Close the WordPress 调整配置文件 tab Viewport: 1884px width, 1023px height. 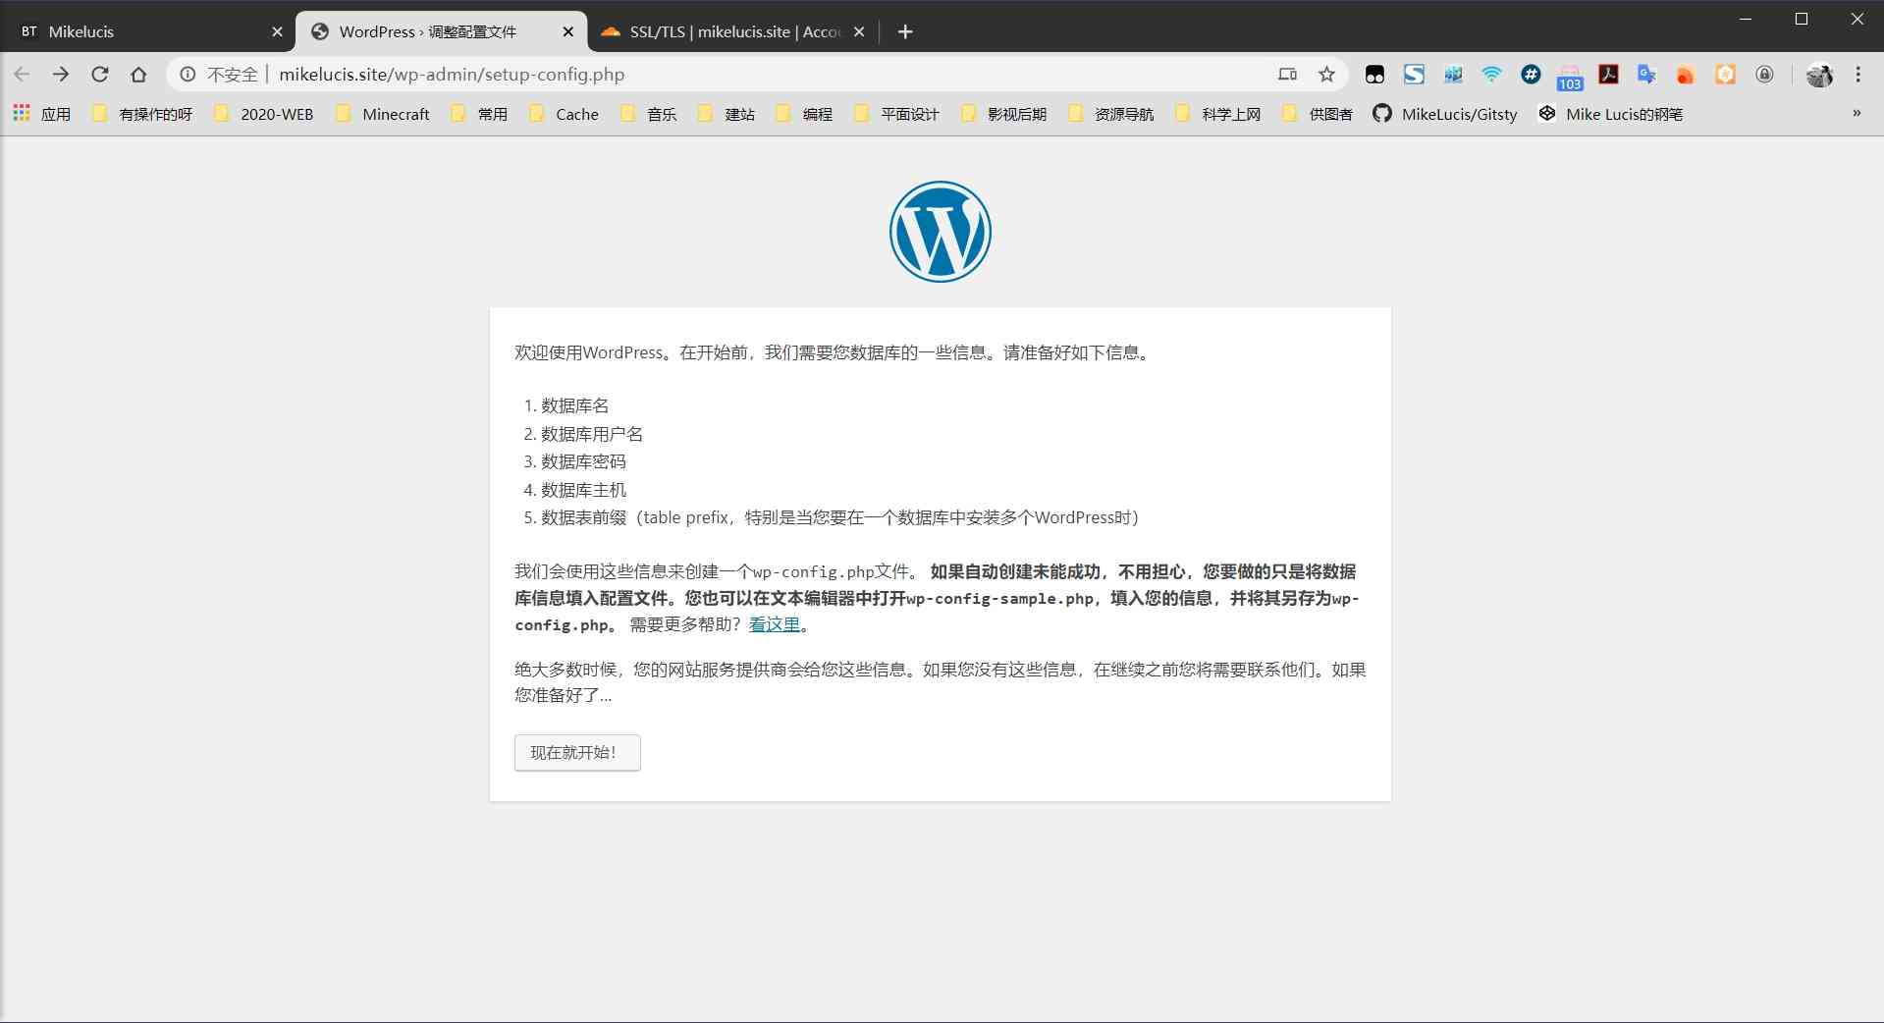[567, 31]
